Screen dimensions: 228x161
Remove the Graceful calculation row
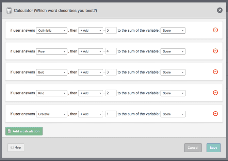(x=215, y=114)
